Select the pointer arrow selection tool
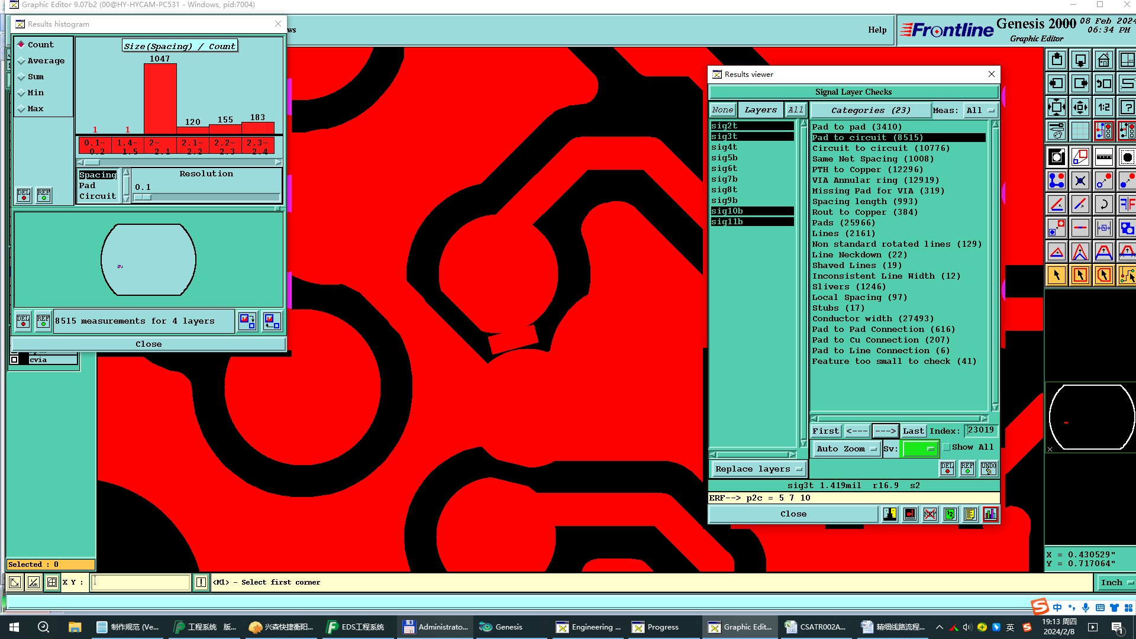1136x639 pixels. 1057,275
